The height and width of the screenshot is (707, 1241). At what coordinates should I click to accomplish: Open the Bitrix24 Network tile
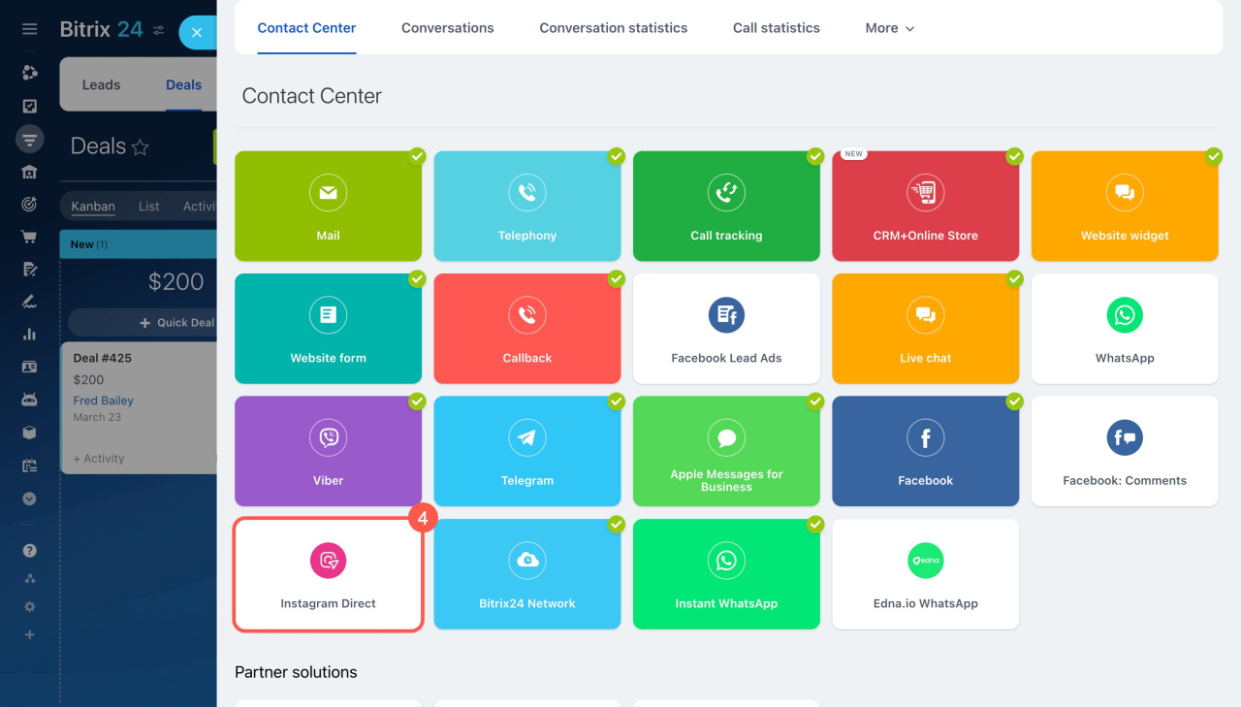point(527,574)
